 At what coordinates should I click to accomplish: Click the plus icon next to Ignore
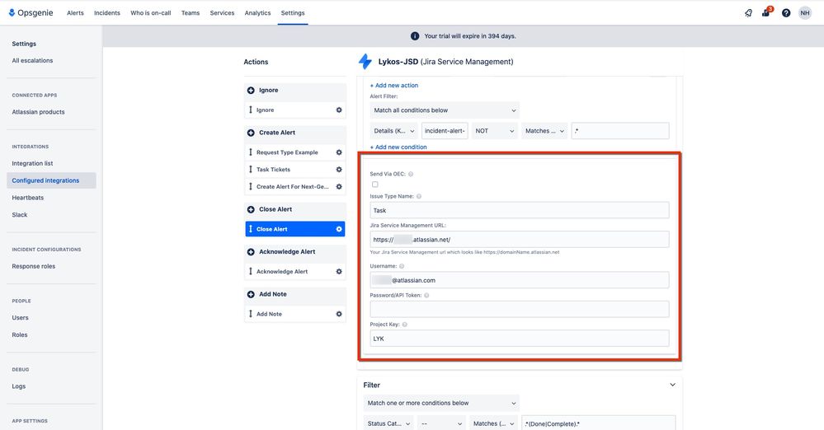(251, 91)
